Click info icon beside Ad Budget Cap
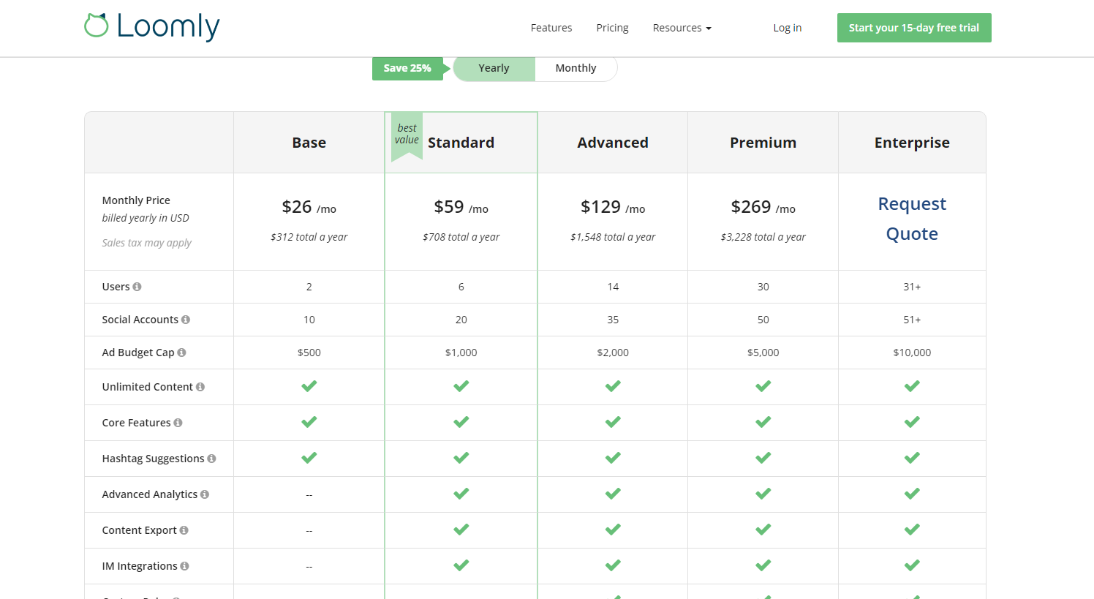Viewport: 1094px width, 599px height. point(181,353)
